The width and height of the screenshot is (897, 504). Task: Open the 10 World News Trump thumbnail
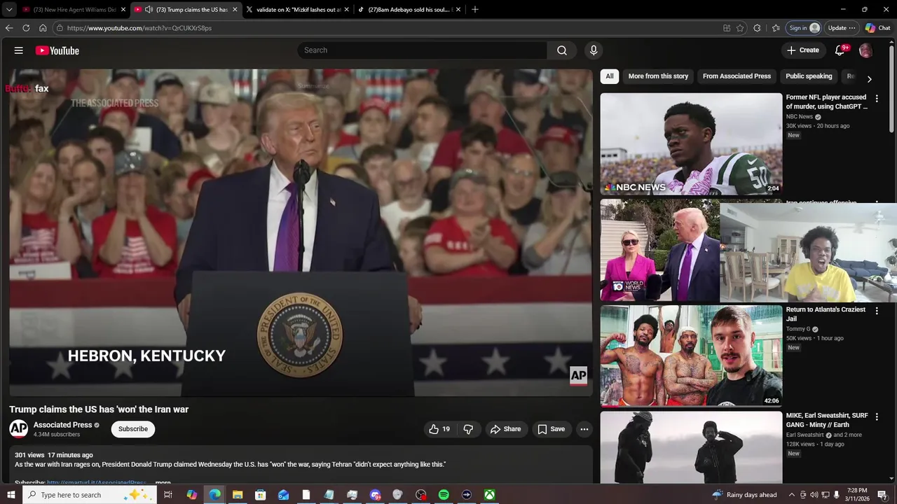659,251
